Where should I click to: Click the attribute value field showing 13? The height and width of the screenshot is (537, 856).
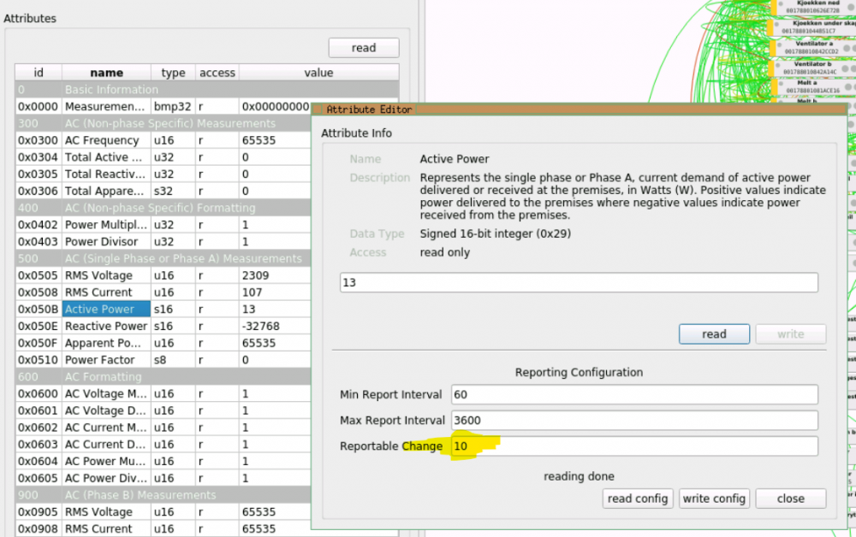(578, 282)
